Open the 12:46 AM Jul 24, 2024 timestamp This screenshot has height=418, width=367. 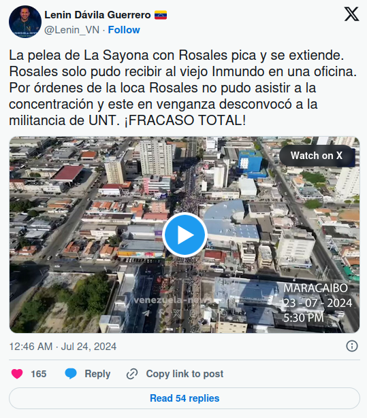[x=63, y=347]
